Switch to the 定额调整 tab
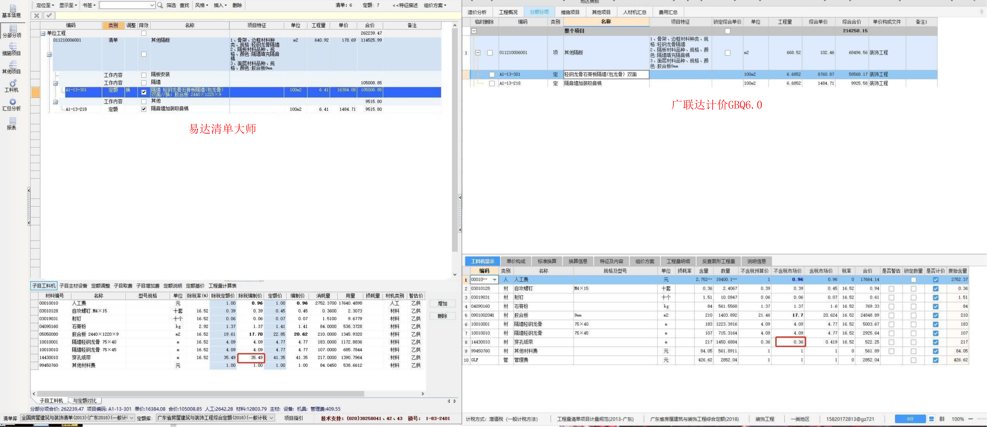The height and width of the screenshot is (427, 987). point(100,286)
